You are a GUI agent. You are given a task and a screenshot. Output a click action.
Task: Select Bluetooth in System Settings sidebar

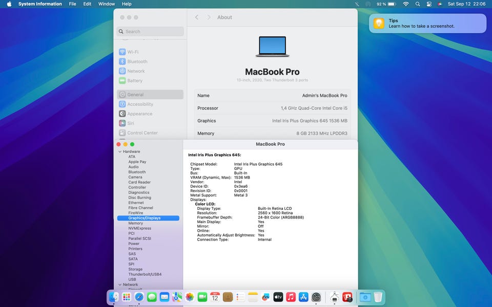[150, 61]
